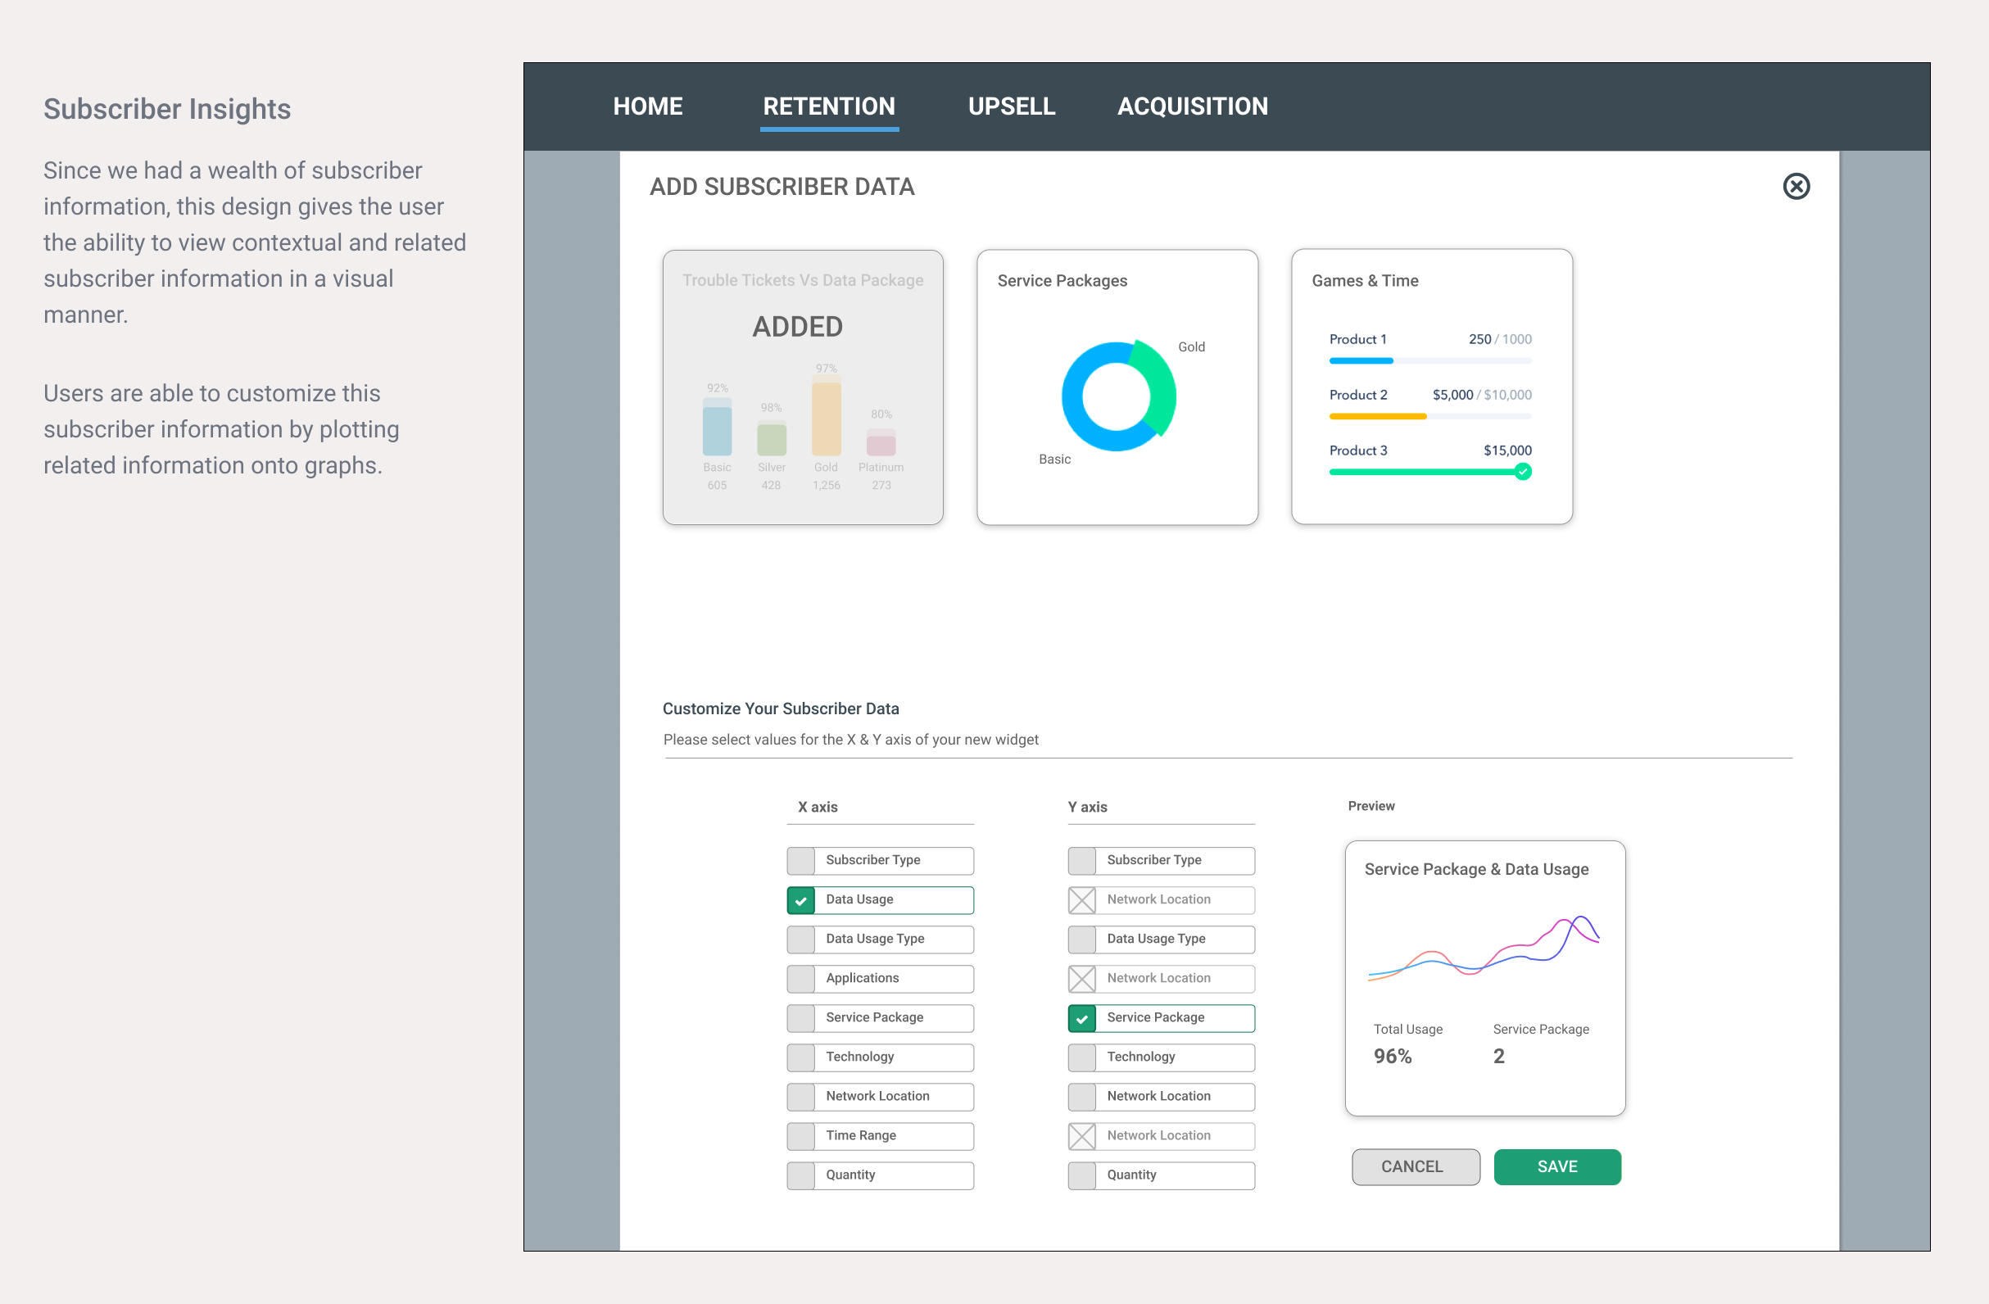Click the Product 3 completed checkmark handle
1989x1304 pixels.
(1523, 472)
